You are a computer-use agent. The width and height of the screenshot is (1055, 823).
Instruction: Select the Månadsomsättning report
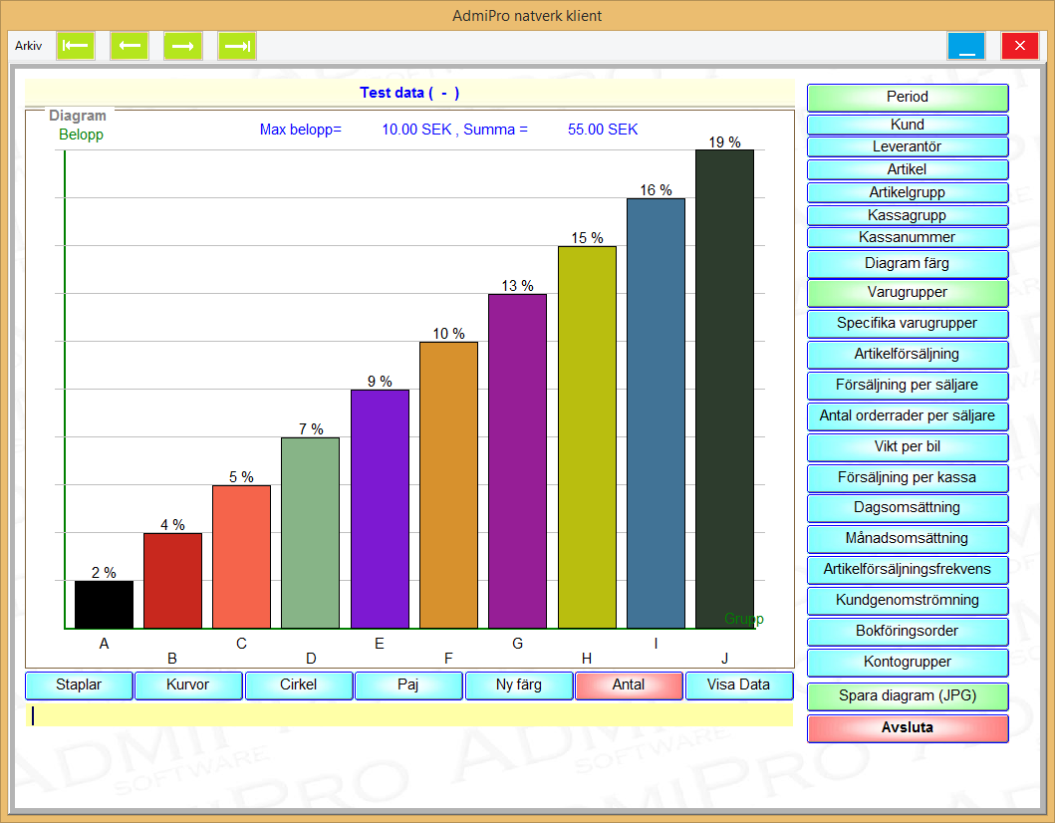point(908,539)
